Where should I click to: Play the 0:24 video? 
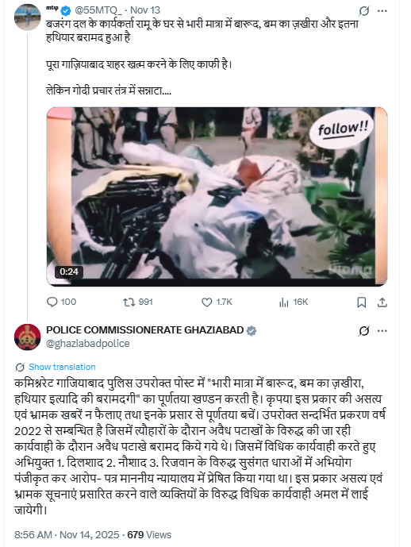coord(217,196)
